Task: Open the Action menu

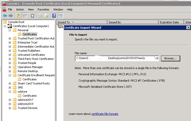Action: click(20, 9)
